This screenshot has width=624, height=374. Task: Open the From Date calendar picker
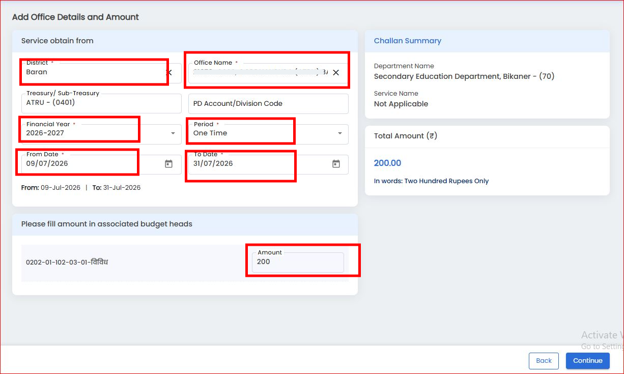point(169,164)
